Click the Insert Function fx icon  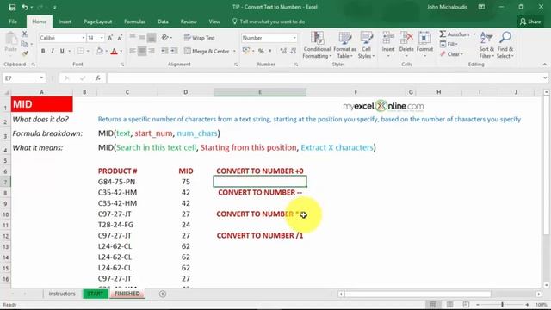[98, 78]
